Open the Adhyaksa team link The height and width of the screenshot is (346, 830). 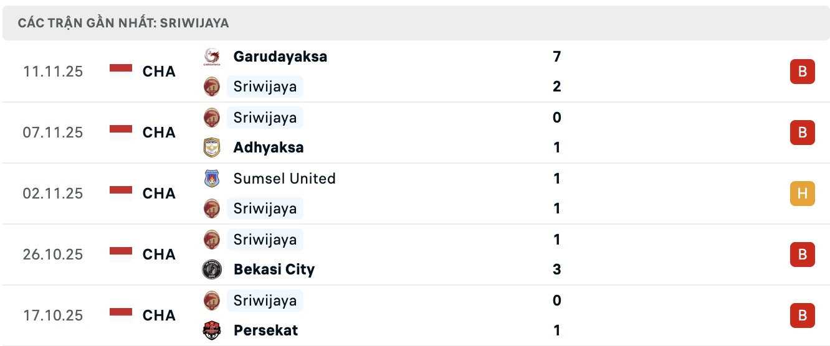268,147
